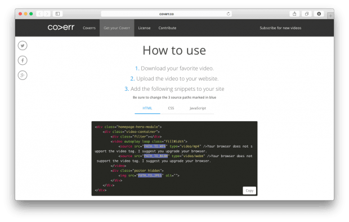Viewport: 349px width, 222px height.
Task: Open Safari share menu icon
Action: click(294, 14)
